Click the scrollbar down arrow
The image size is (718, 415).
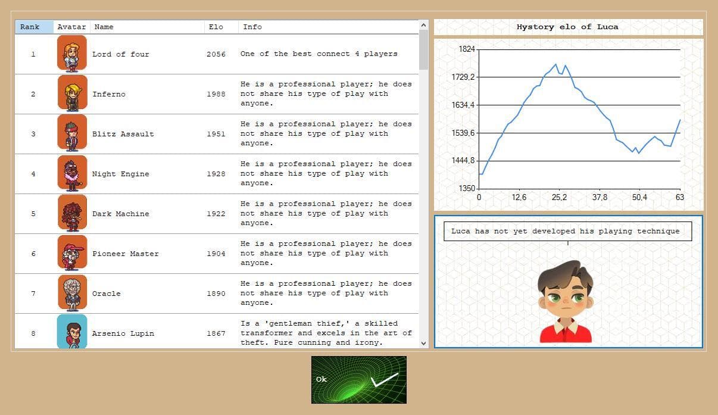tap(424, 343)
